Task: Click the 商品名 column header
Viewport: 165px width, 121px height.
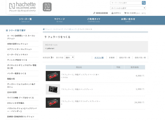Action: (79, 67)
